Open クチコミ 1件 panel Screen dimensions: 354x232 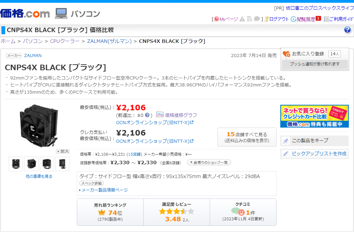pyautogui.click(x=243, y=212)
